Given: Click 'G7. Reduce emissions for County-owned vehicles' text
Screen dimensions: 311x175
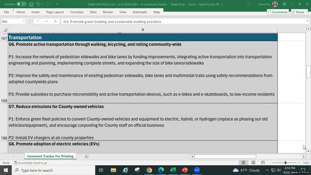Looking at the screenshot, I should 56,106.
